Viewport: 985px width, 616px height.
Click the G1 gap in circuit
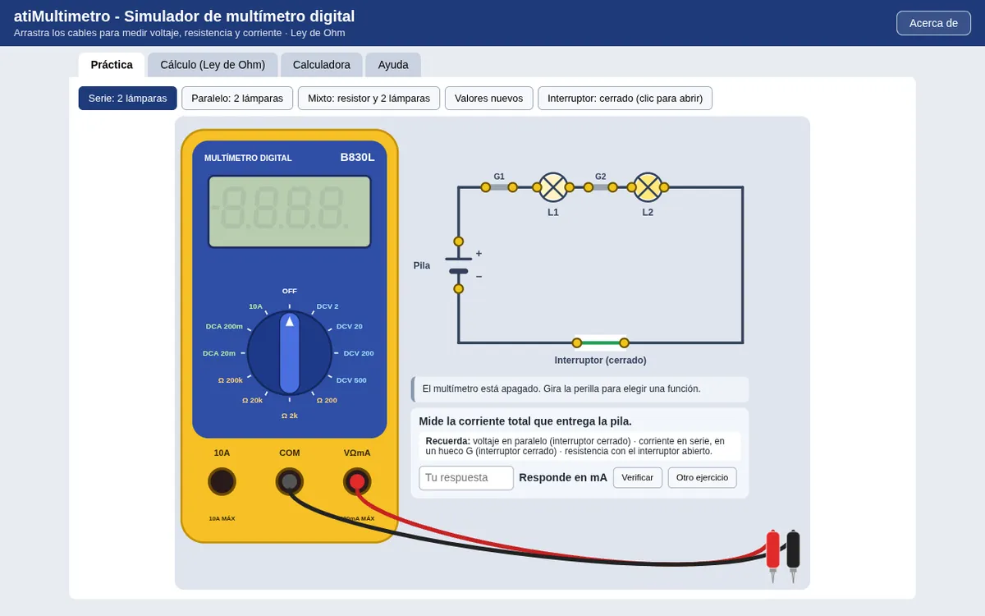[499, 187]
